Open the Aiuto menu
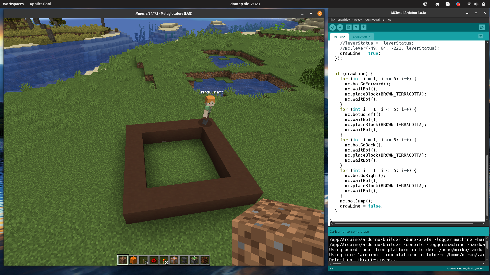Screen dimensions: 490x275 click(x=387, y=20)
